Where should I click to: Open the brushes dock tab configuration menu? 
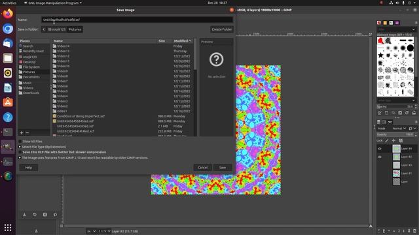click(416, 23)
